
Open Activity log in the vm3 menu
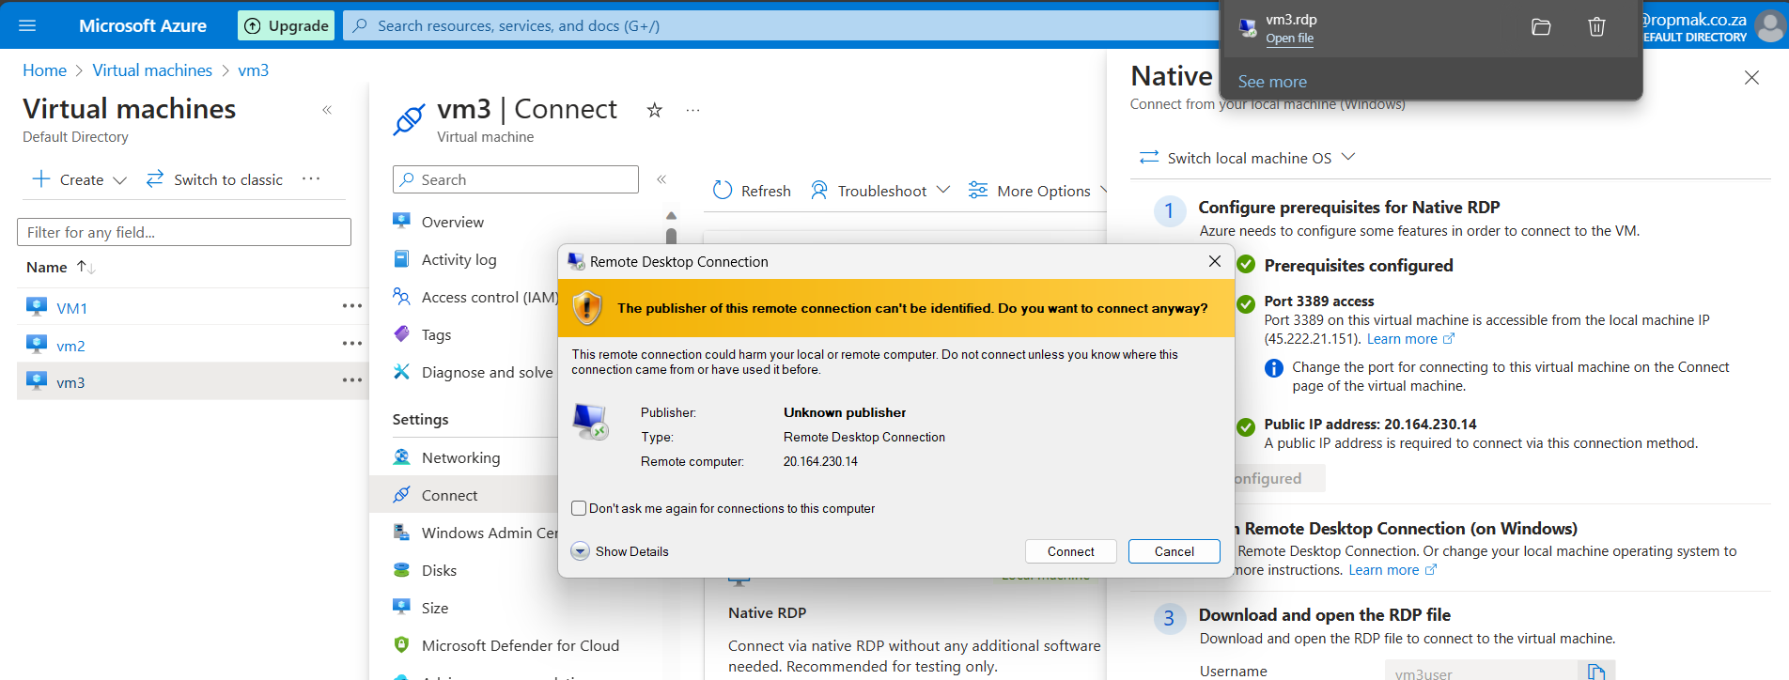(x=459, y=259)
